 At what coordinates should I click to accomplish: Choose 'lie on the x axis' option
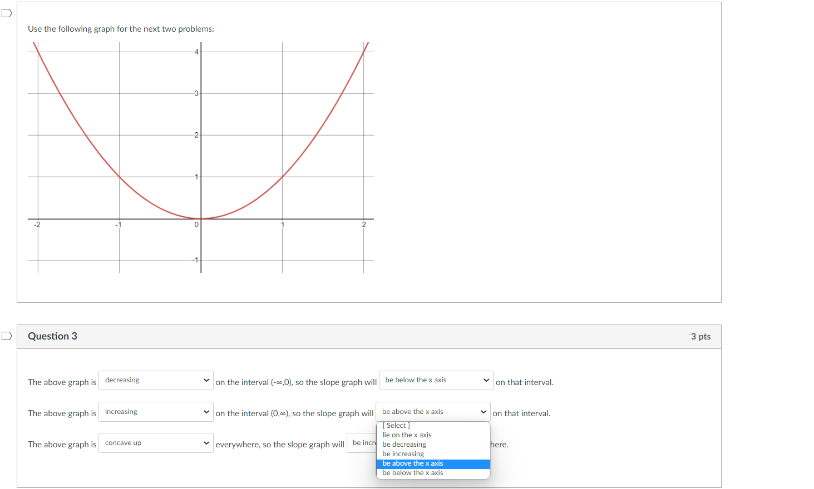[433, 435]
